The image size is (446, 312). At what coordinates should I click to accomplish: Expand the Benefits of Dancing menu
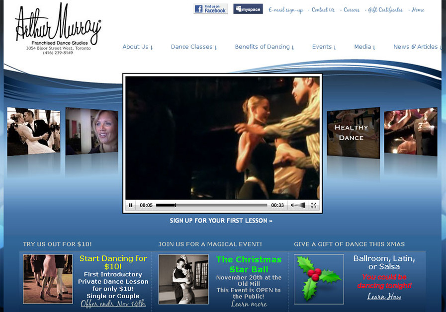(x=265, y=47)
